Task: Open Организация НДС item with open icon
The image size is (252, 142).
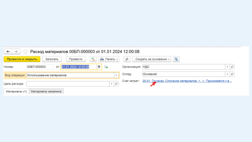Action: [232, 67]
